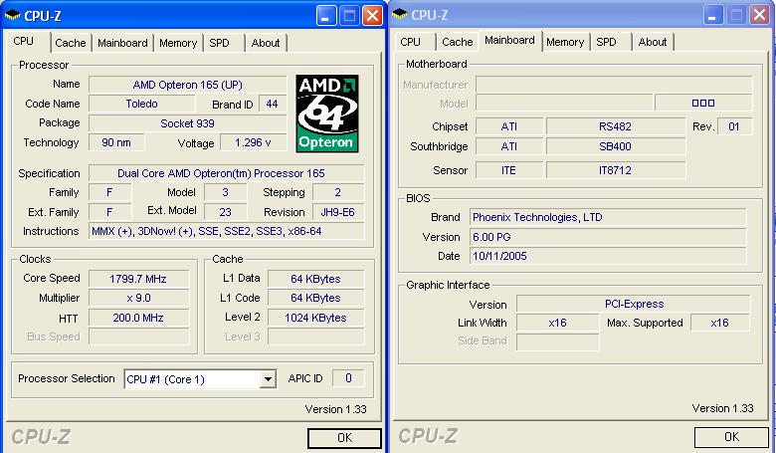
Task: Click the chipset model 'RS482'
Action: pos(615,126)
